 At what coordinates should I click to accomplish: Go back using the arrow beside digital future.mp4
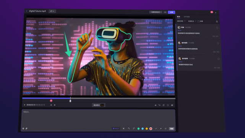click(x=27, y=11)
